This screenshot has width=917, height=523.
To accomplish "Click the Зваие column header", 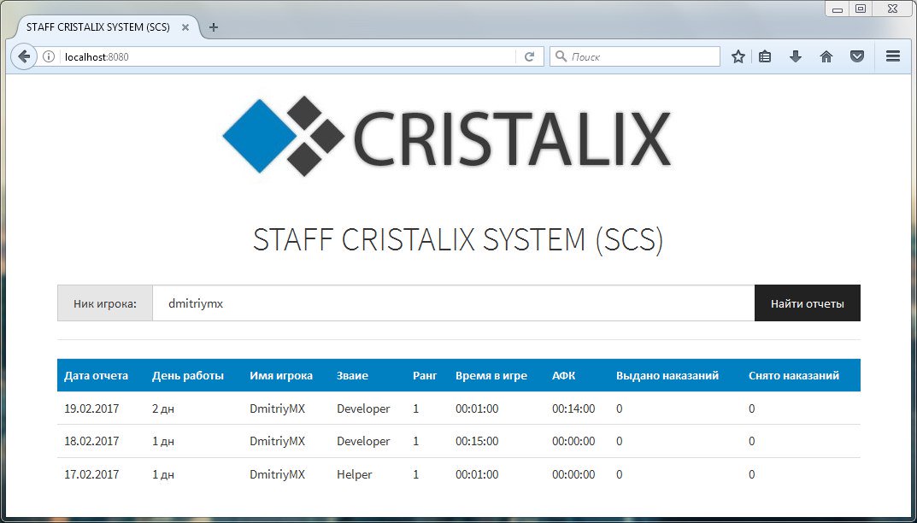I will tap(352, 375).
